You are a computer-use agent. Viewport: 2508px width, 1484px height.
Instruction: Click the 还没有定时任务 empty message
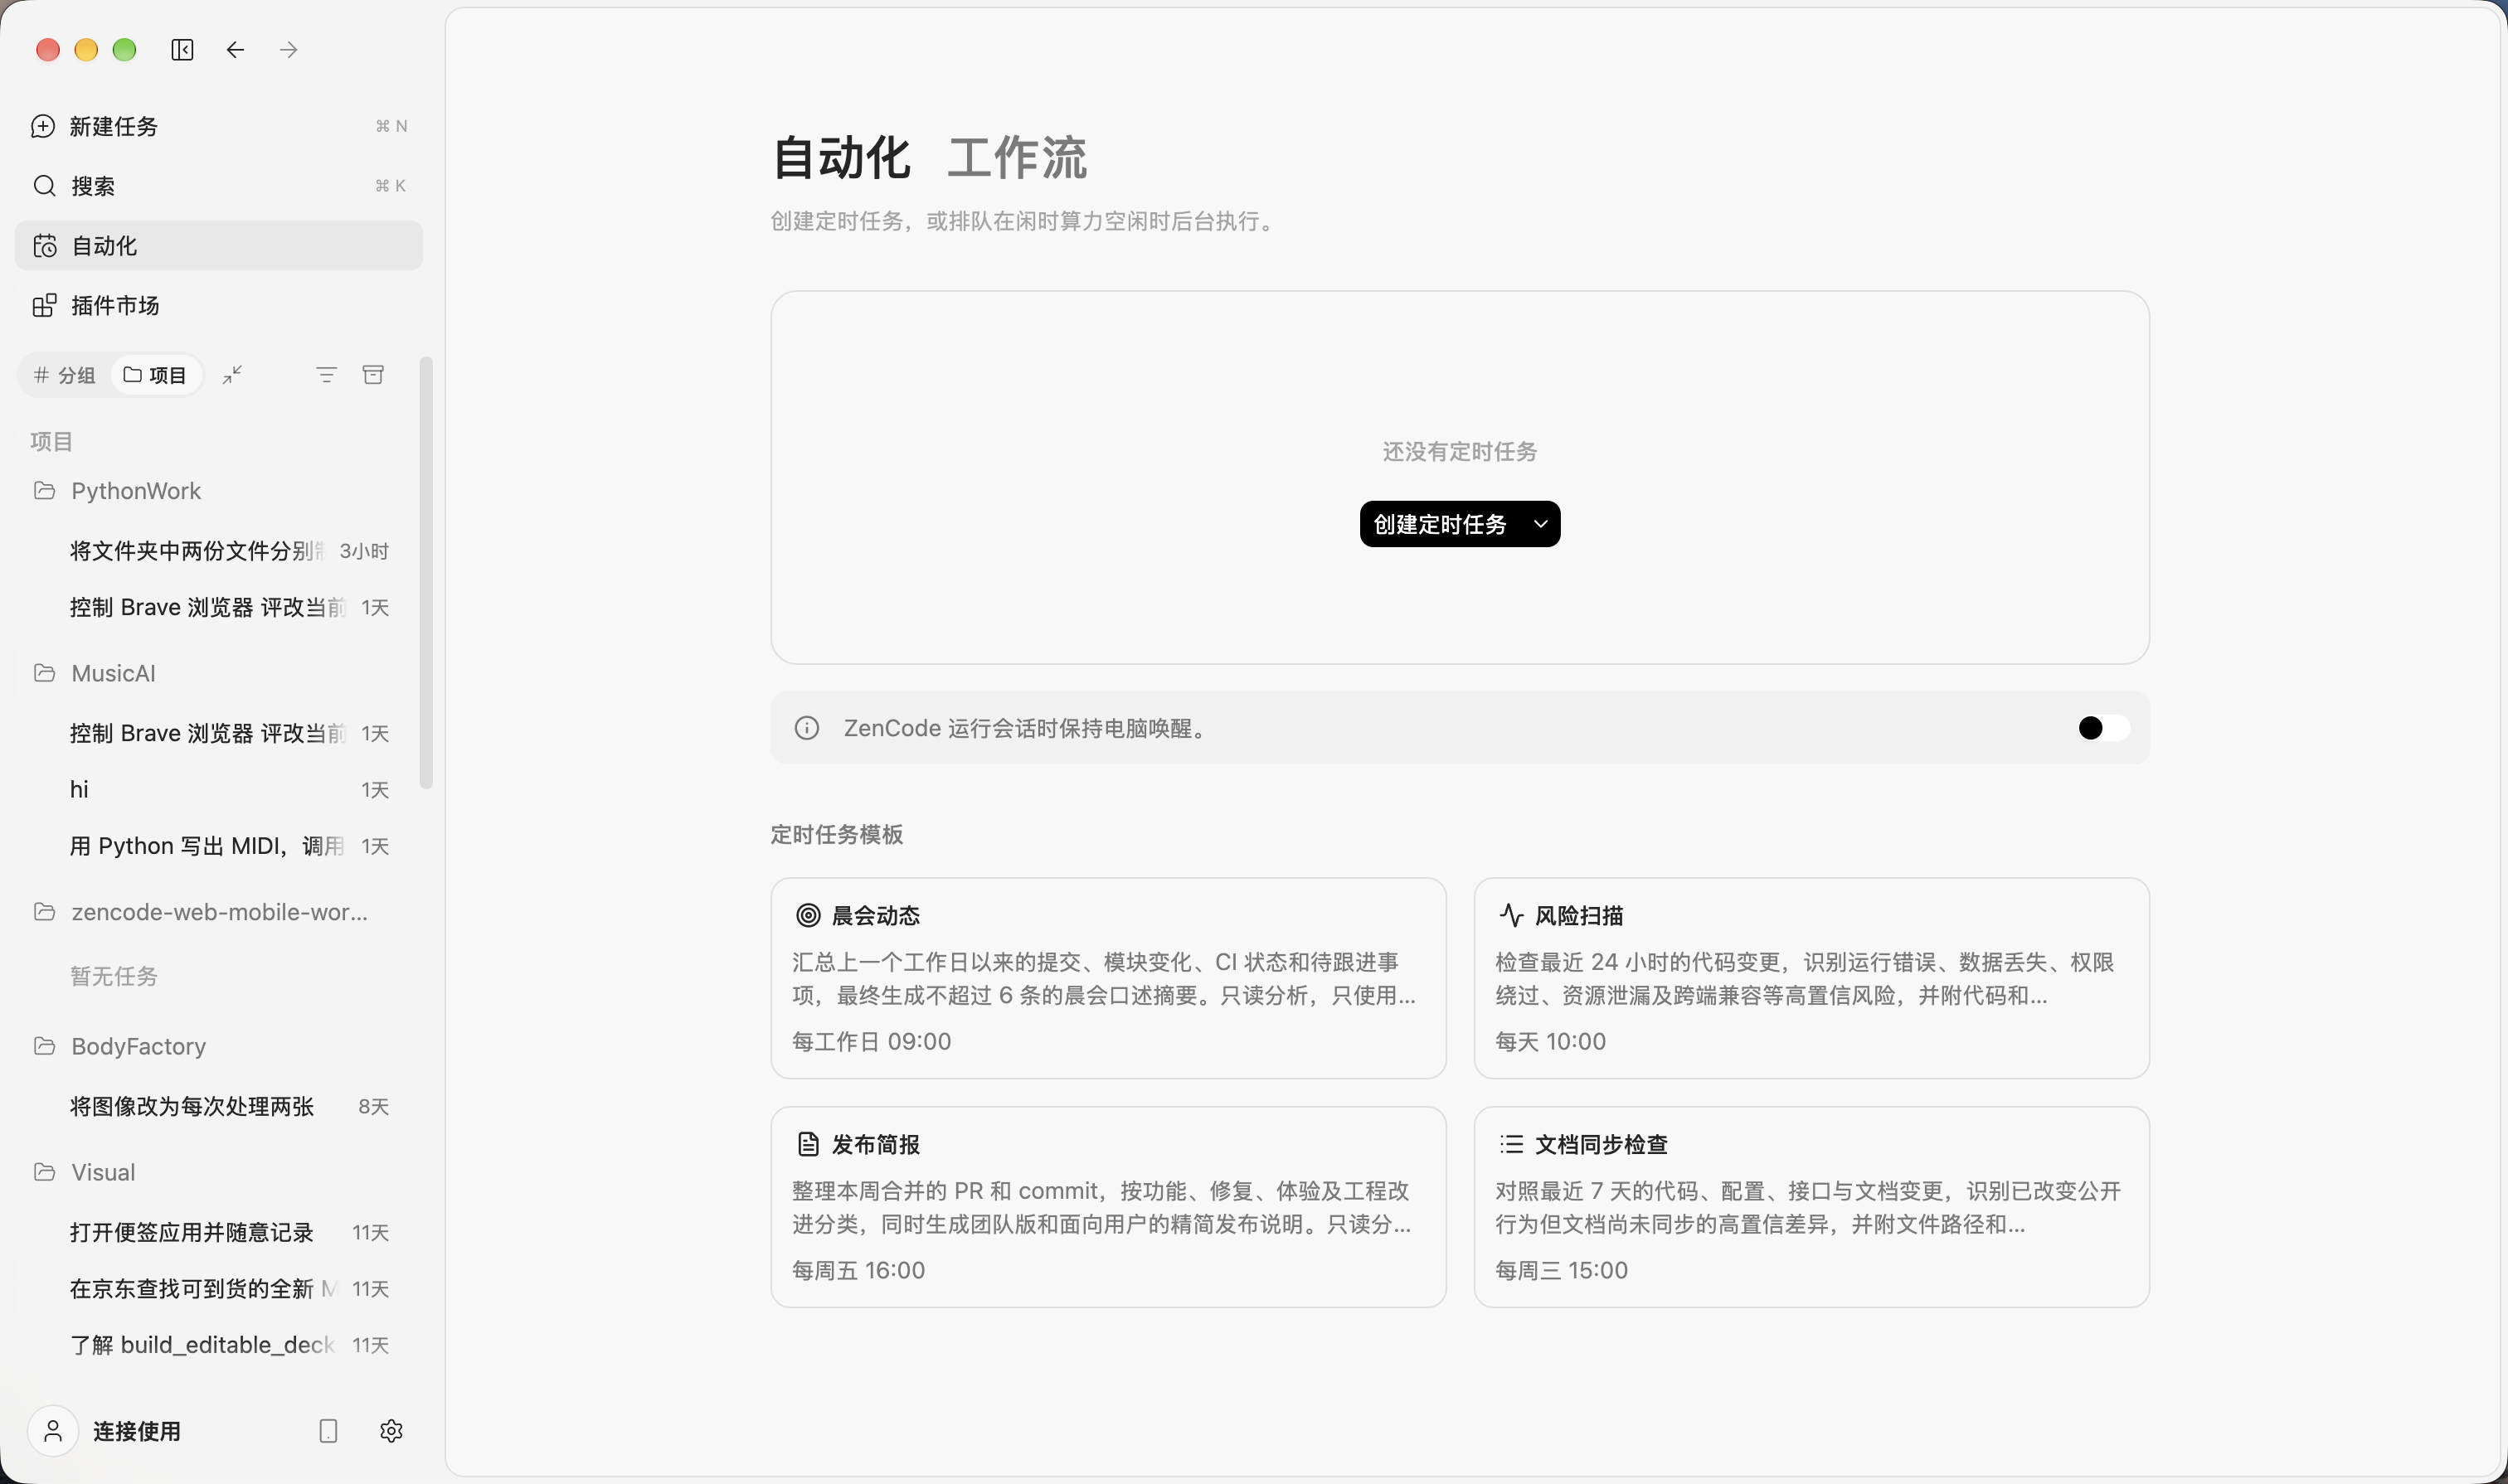(x=1460, y=452)
